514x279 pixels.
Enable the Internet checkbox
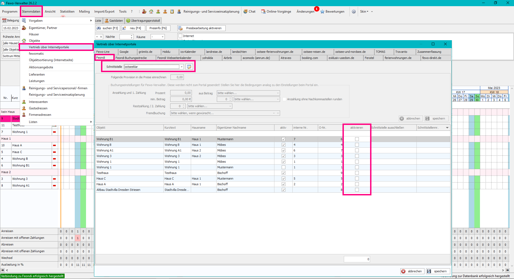tap(180, 36)
